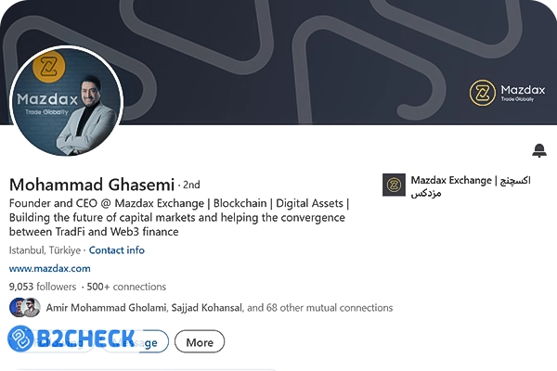Click the notification bell icon
This screenshot has height=371, width=557.
click(539, 151)
